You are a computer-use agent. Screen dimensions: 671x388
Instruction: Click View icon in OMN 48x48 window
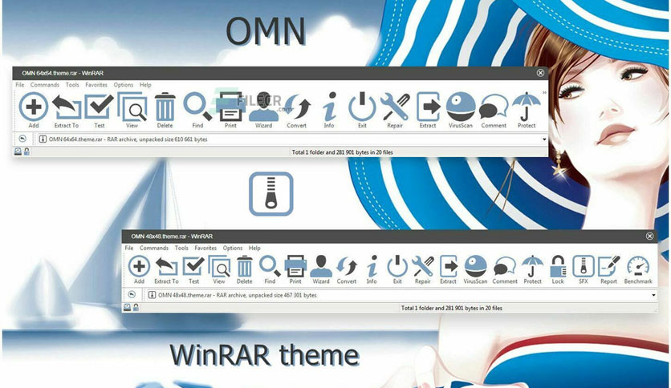(219, 266)
